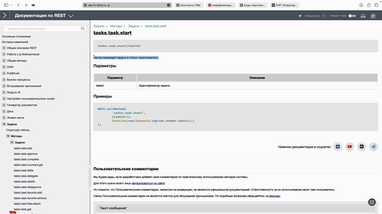382x214 pixels.
Task: Expand Бизнес-процессы section arrow
Action: pyautogui.click(x=4, y=79)
